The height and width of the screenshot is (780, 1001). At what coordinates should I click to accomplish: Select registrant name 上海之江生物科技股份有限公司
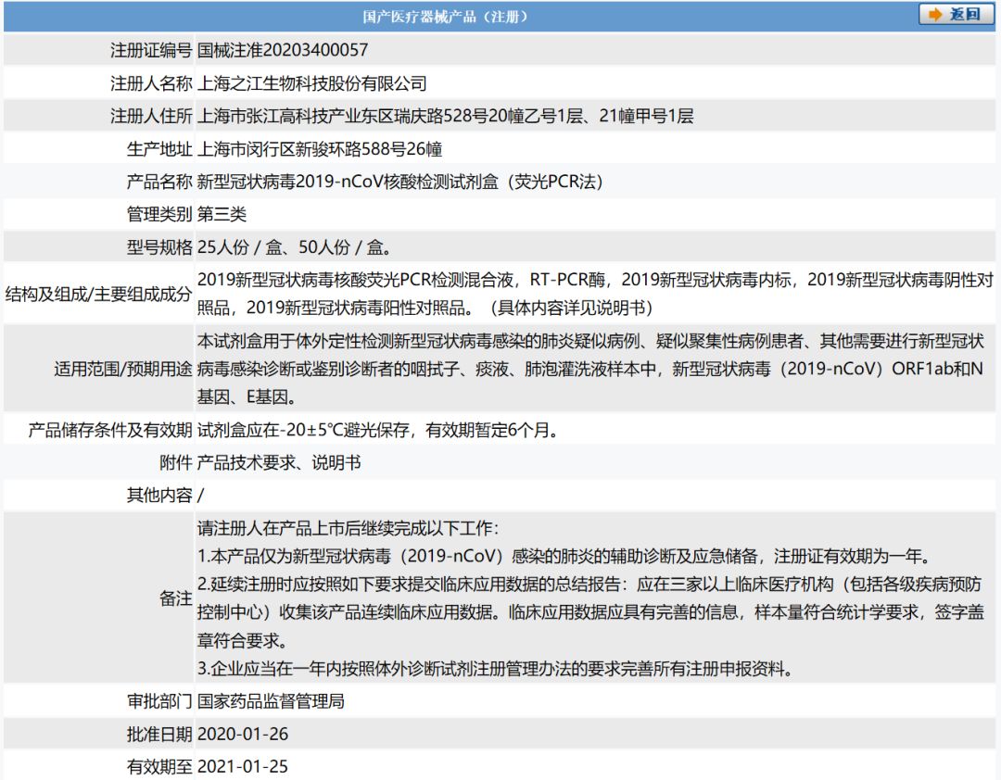click(x=312, y=83)
